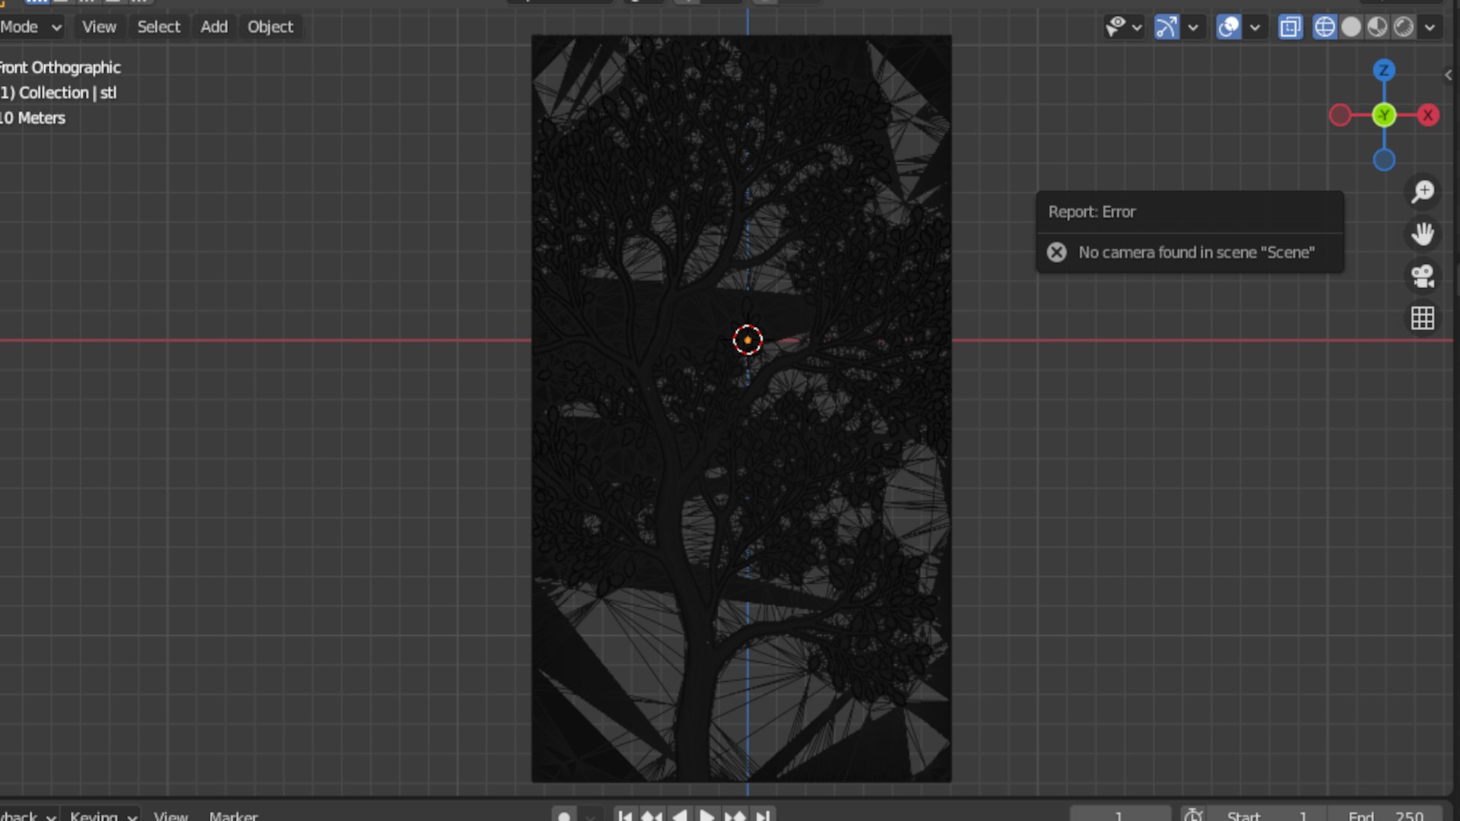
Task: Switch perspective/orthographic with grid icon
Action: (x=1423, y=318)
